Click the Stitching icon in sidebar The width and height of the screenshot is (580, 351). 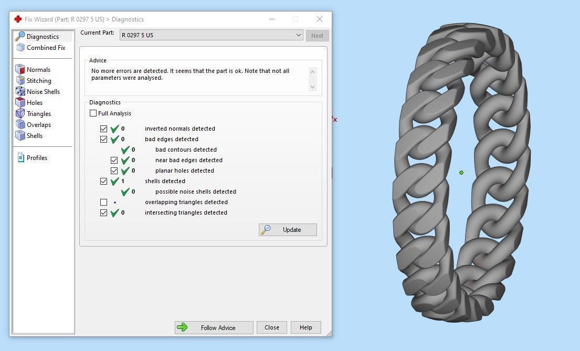20,81
